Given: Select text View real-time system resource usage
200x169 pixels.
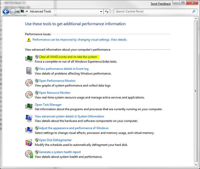Looking at the screenshot, I should point(90,97).
